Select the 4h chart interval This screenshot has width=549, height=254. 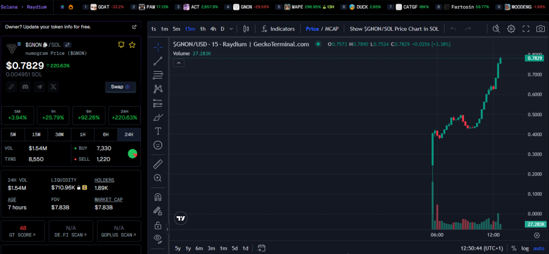tap(213, 29)
